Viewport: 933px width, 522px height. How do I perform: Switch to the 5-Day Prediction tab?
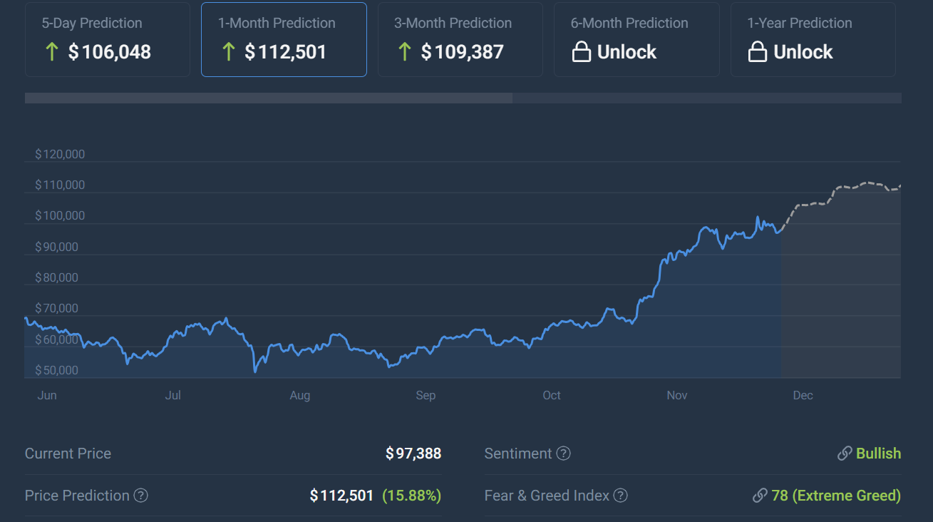107,39
